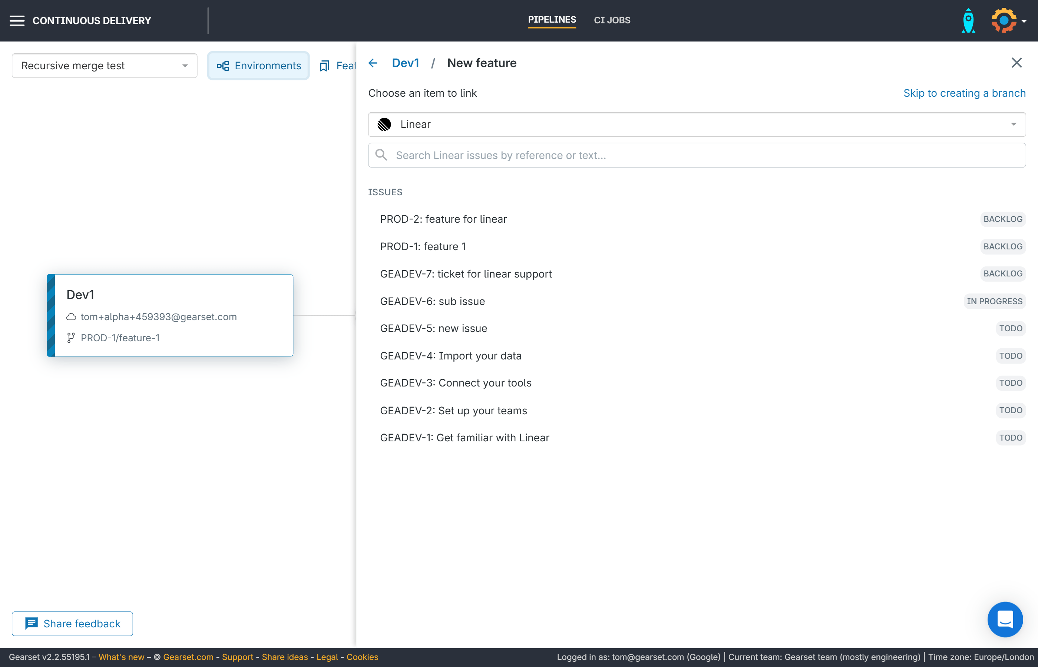Screen dimensions: 1038x667
Task: Click the Share feedback button
Action: (72, 623)
